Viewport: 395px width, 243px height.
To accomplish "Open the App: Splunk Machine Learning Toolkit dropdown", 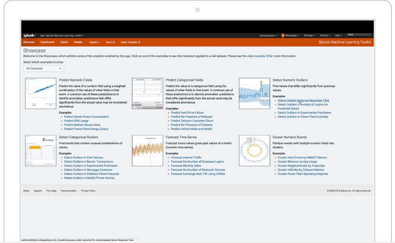I will click(x=62, y=35).
